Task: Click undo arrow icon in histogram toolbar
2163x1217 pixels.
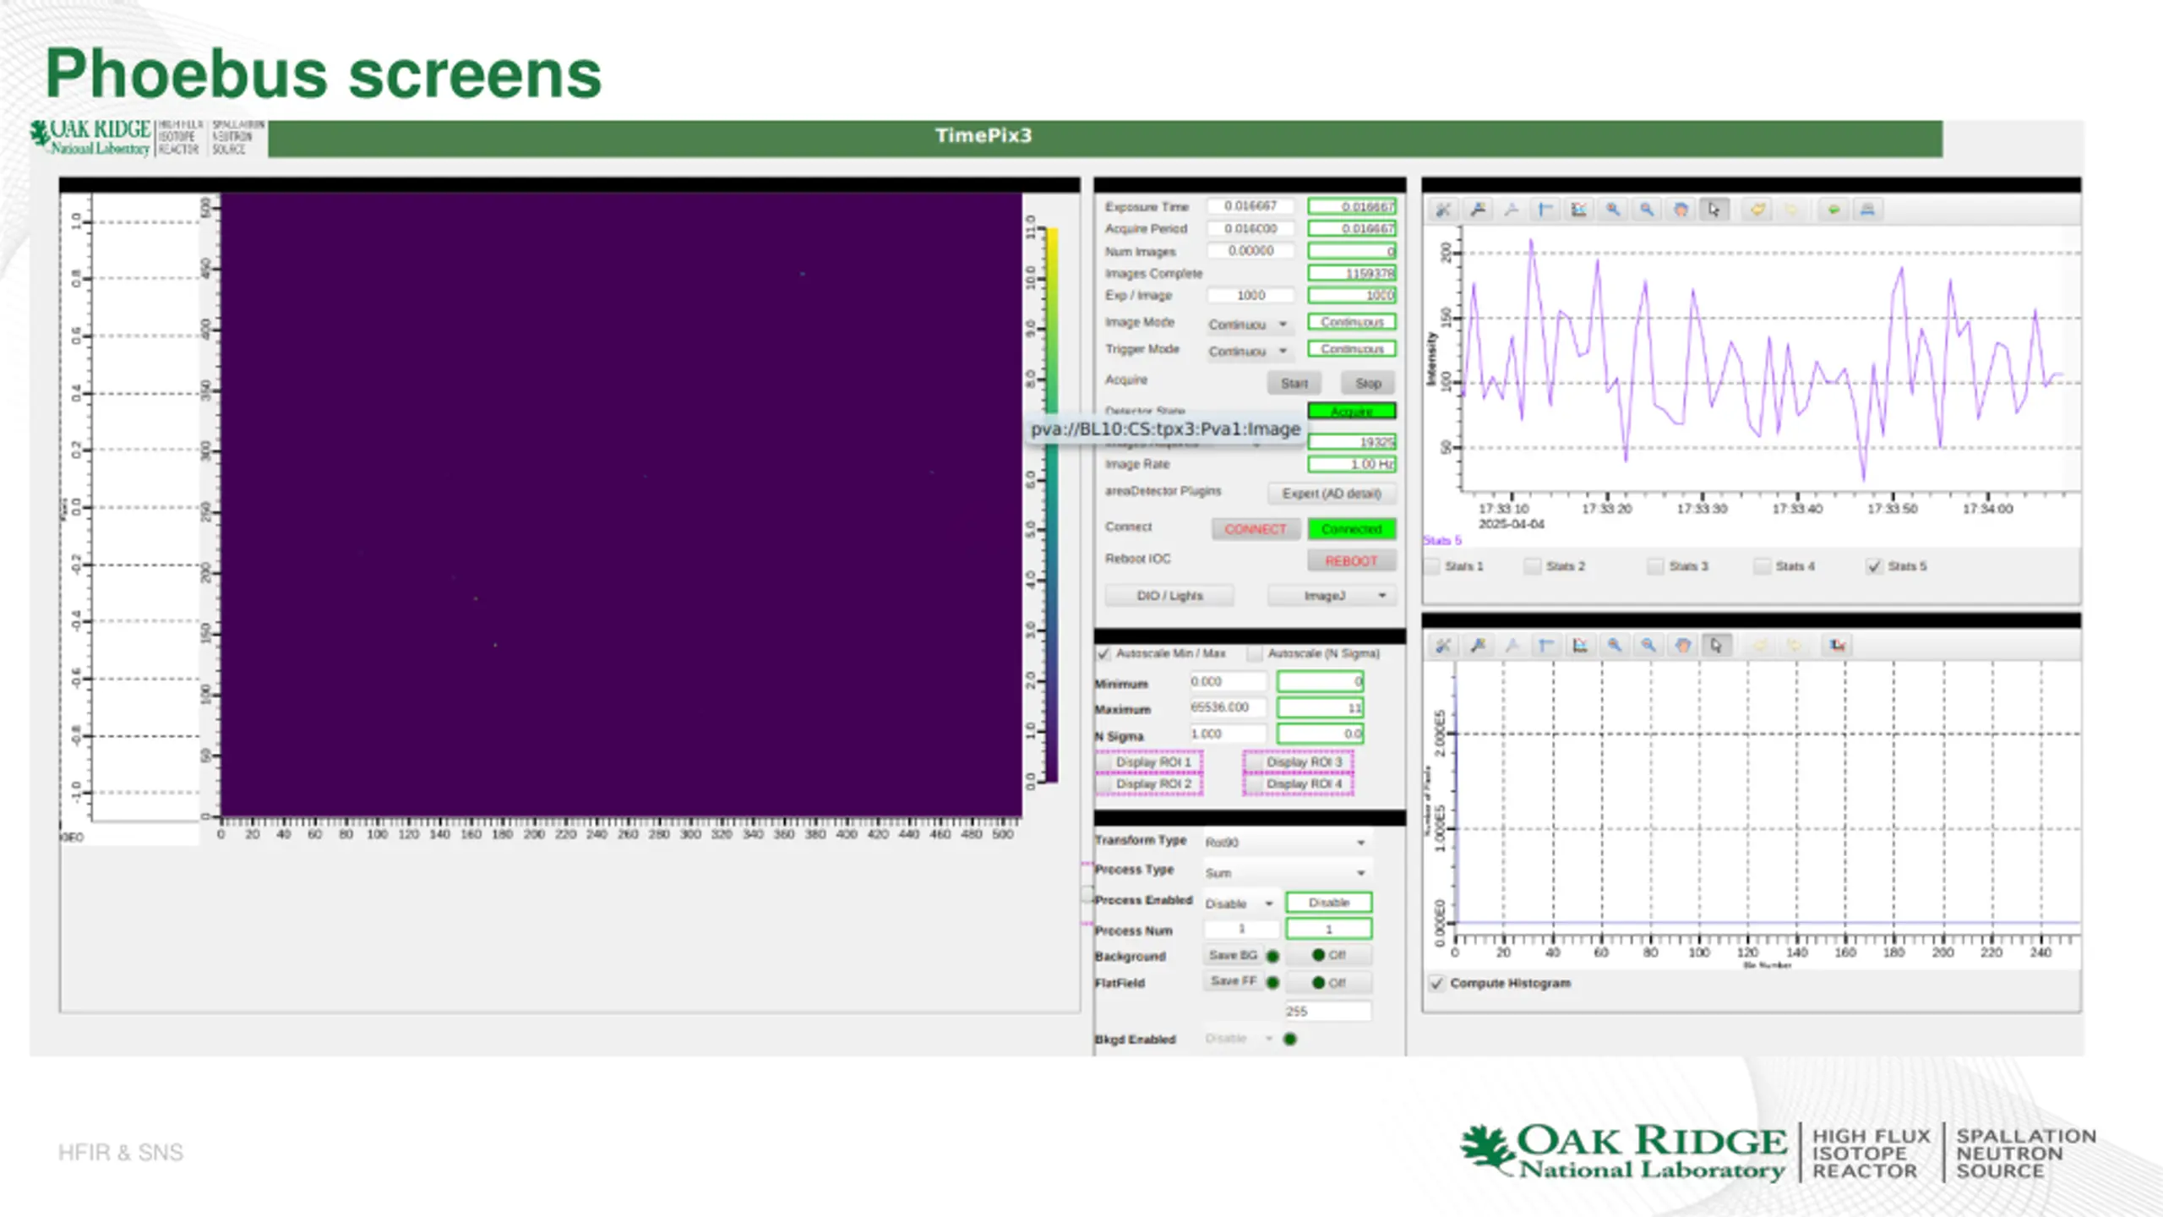Action: pos(1760,646)
